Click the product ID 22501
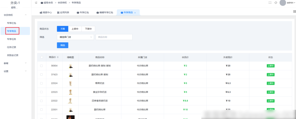 [x=54, y=110]
